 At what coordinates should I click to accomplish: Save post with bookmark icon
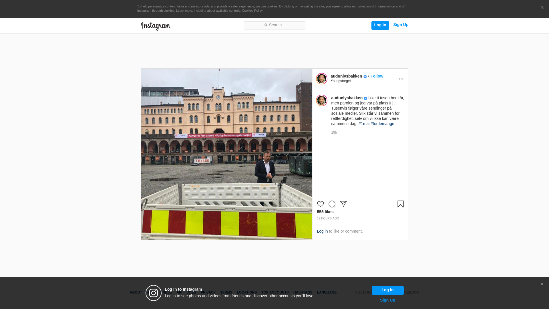coord(400,204)
